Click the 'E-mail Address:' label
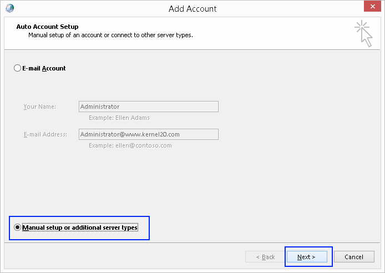Screen dimensions: 385x273 pos(45,134)
